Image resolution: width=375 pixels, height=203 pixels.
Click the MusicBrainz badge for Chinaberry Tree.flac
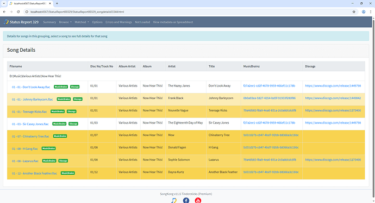pos(60,136)
